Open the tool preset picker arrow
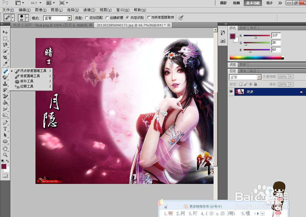 pyautogui.click(x=13, y=18)
